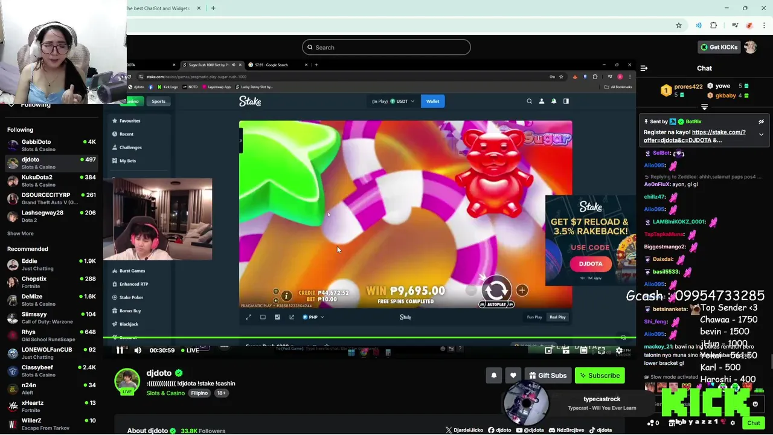This screenshot has width=773, height=435.
Task: Open Classybeef recommended channel
Action: point(51,370)
